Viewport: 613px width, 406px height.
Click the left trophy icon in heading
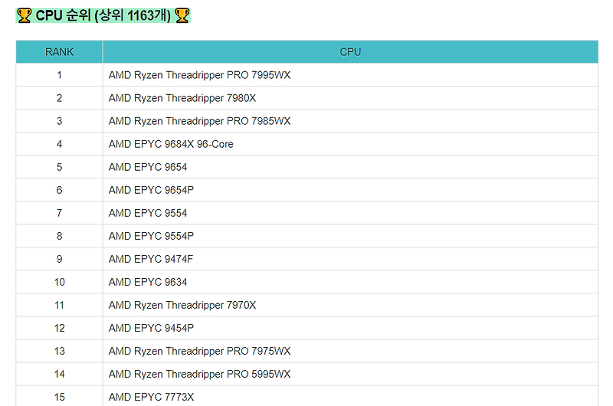coord(25,15)
